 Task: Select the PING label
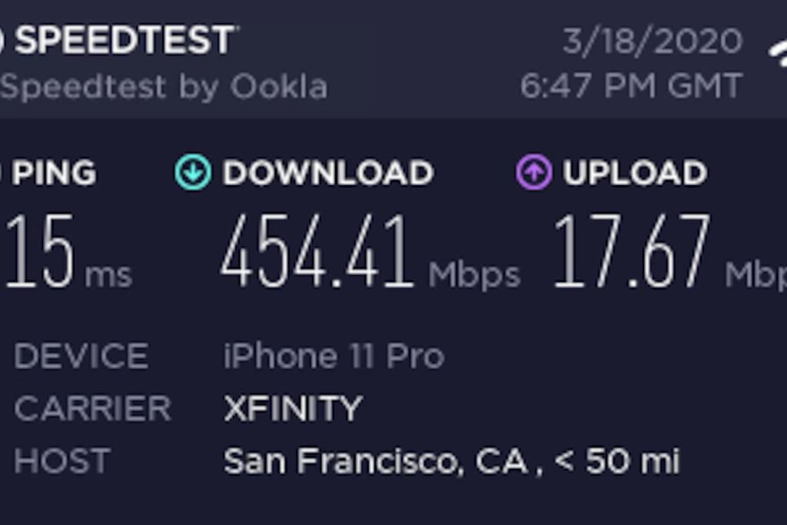55,173
